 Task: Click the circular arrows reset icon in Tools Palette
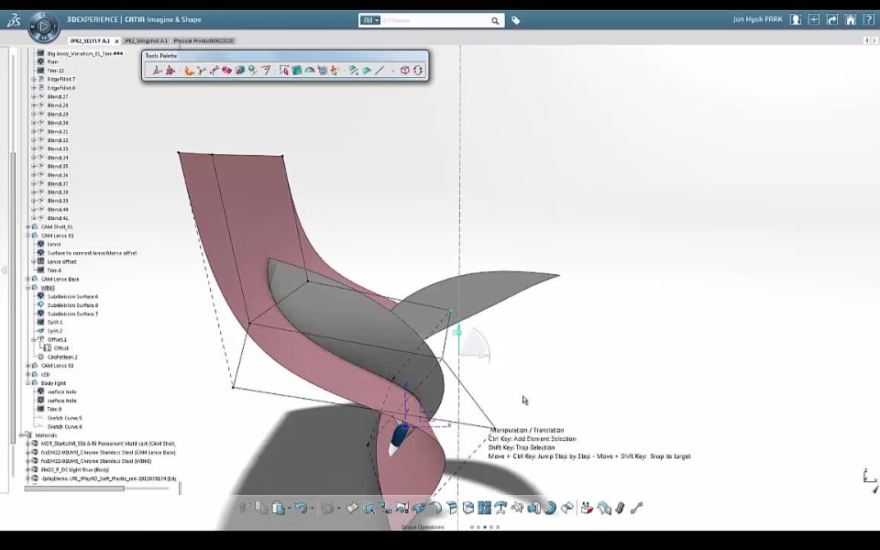tap(418, 71)
